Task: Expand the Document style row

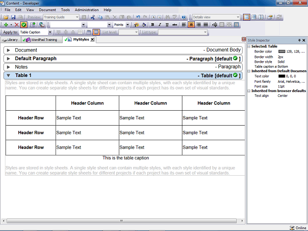Action: point(9,50)
